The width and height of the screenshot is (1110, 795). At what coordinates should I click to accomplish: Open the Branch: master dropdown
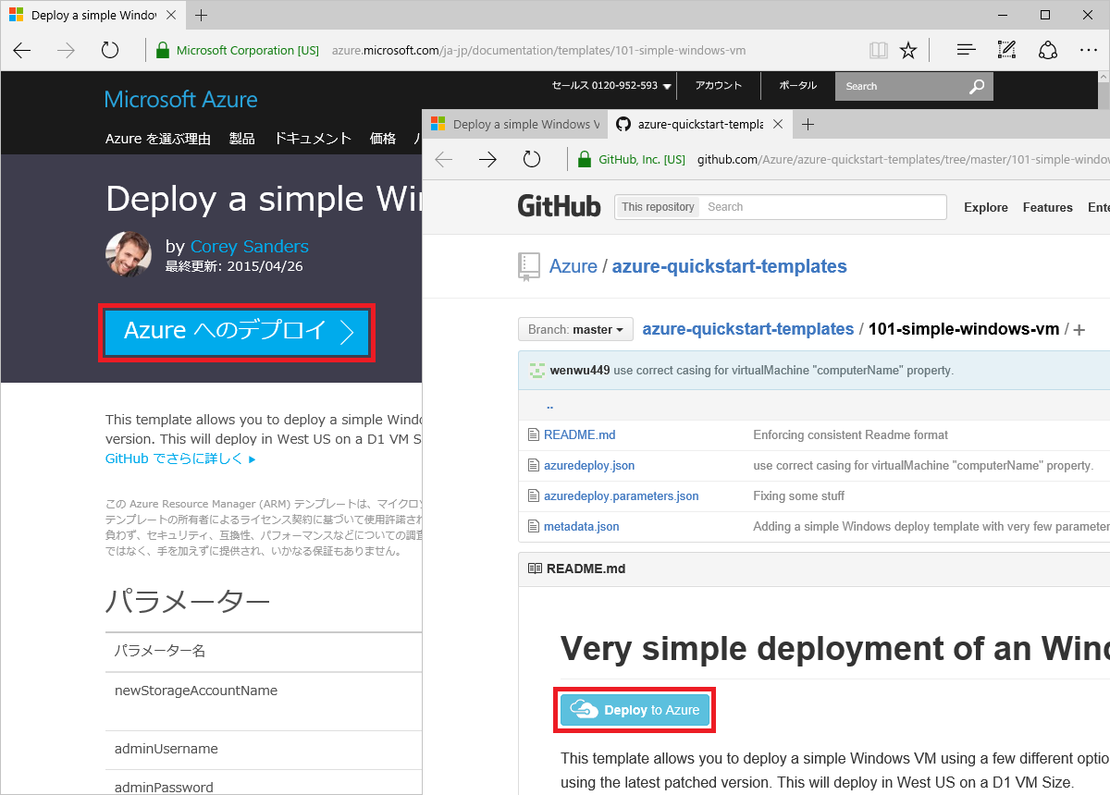(576, 329)
